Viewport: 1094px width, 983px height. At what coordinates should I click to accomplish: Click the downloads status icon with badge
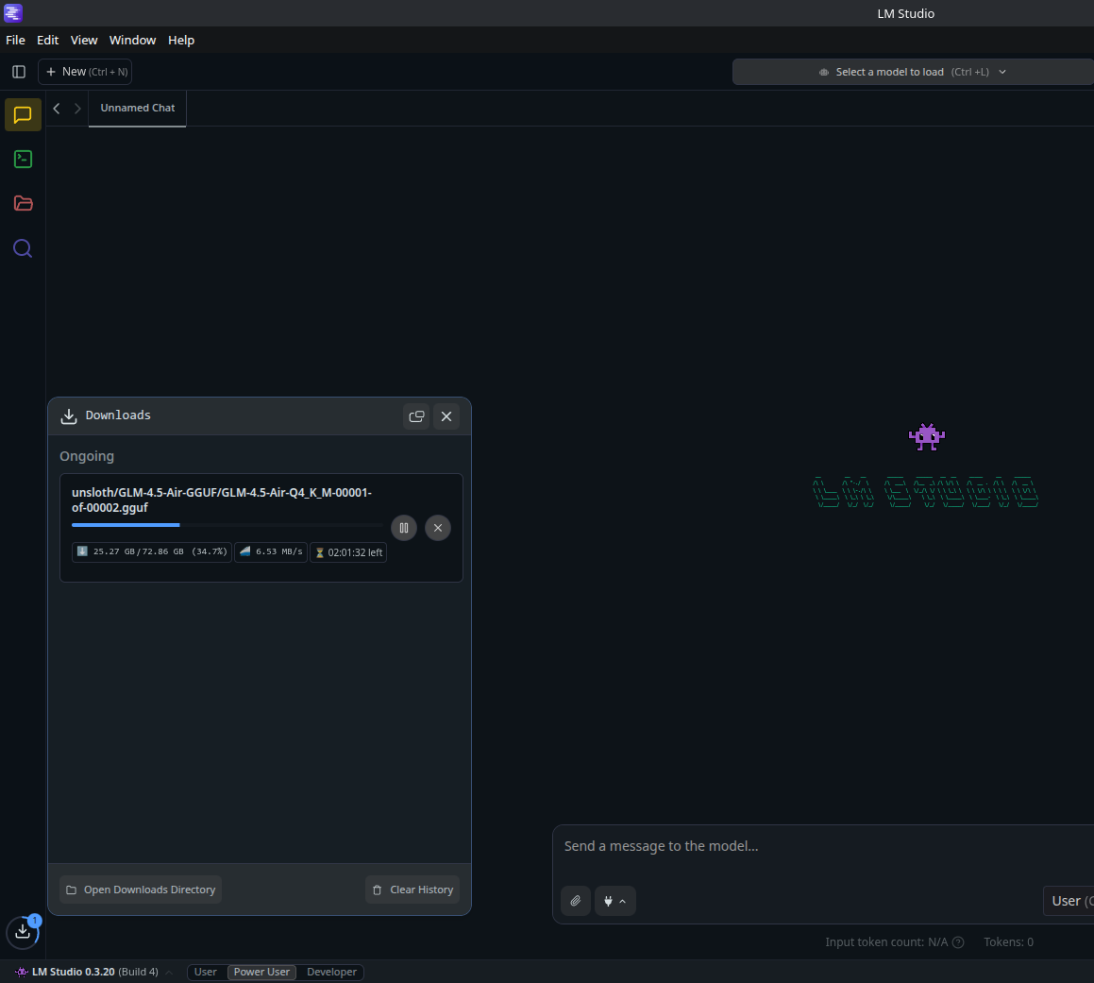coord(23,931)
